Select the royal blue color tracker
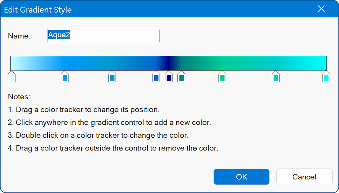The width and height of the screenshot is (339, 193). coord(156,78)
